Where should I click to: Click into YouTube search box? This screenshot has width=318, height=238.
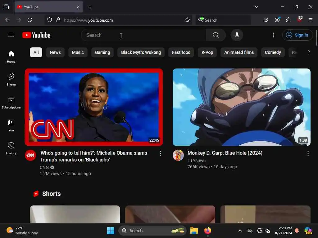click(143, 35)
